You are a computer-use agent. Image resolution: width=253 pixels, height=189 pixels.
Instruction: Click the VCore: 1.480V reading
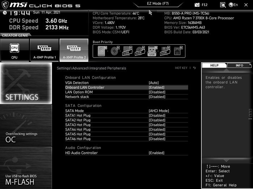(103, 23)
